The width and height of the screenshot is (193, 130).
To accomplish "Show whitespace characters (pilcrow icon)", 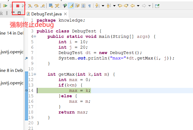I will pyautogui.click(x=90, y=6).
